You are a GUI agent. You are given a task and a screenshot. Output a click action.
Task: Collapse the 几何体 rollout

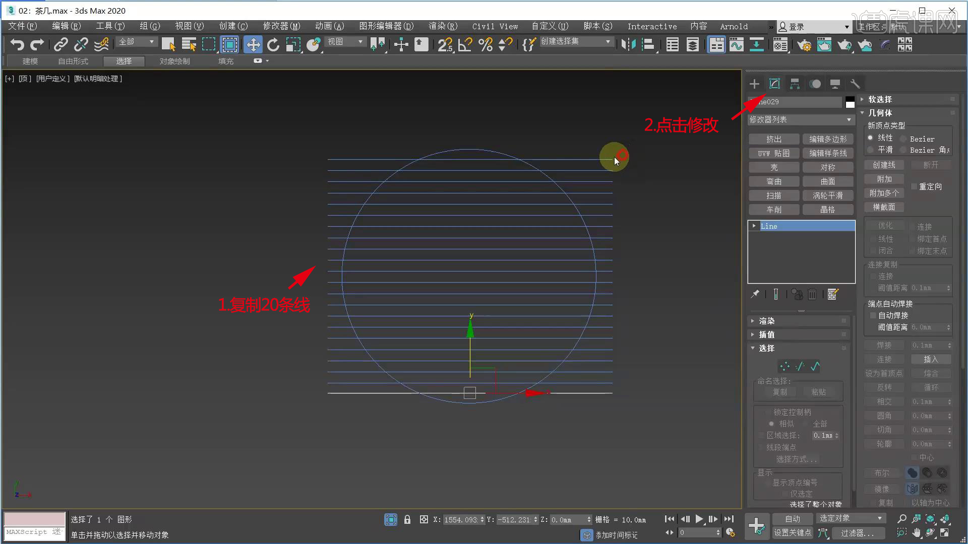[907, 113]
